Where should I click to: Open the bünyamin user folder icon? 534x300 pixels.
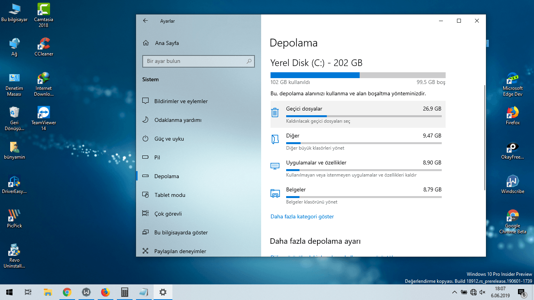point(14,150)
